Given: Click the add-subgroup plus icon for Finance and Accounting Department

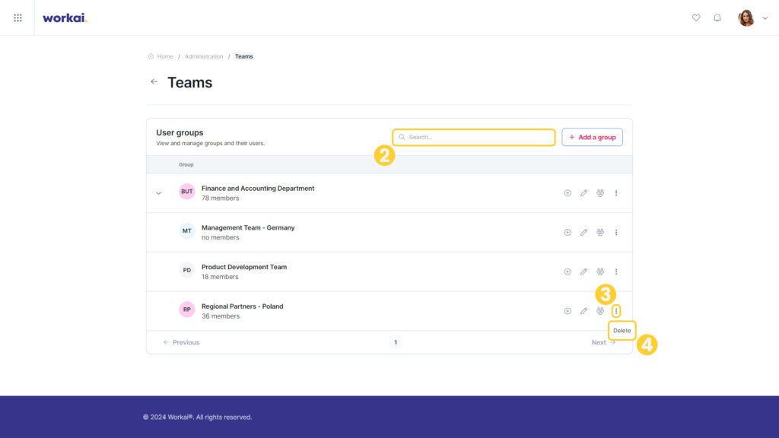Looking at the screenshot, I should [568, 193].
